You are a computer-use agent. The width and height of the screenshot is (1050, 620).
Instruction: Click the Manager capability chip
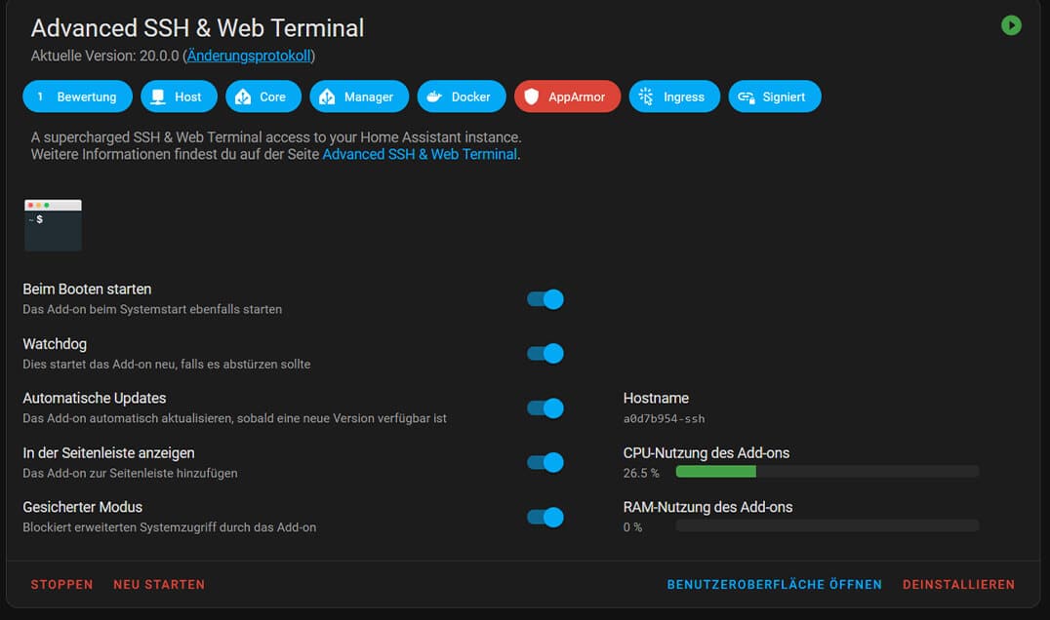pyautogui.click(x=359, y=97)
